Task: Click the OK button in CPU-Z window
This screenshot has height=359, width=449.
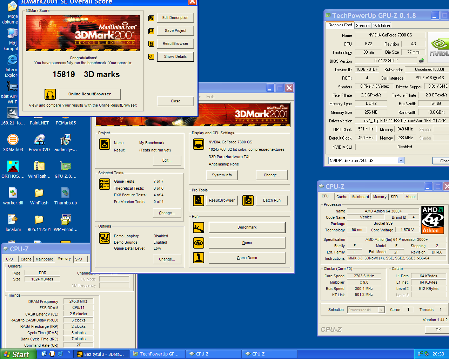Action: 437,330
